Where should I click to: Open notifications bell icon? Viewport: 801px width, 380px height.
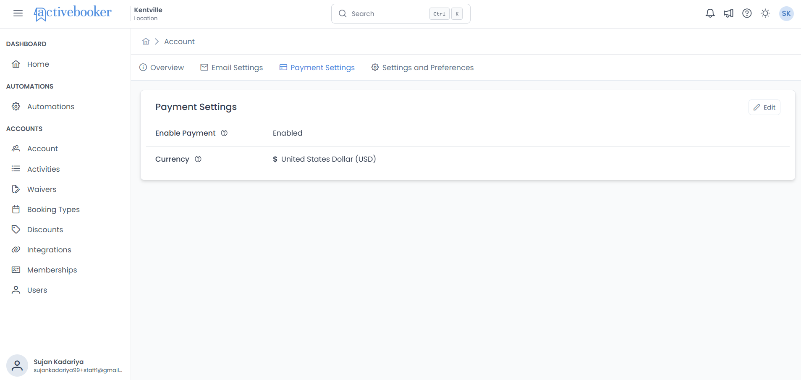pos(710,13)
